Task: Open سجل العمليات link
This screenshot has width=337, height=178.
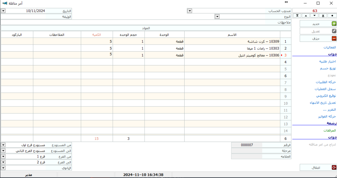Action: pyautogui.click(x=325, y=89)
